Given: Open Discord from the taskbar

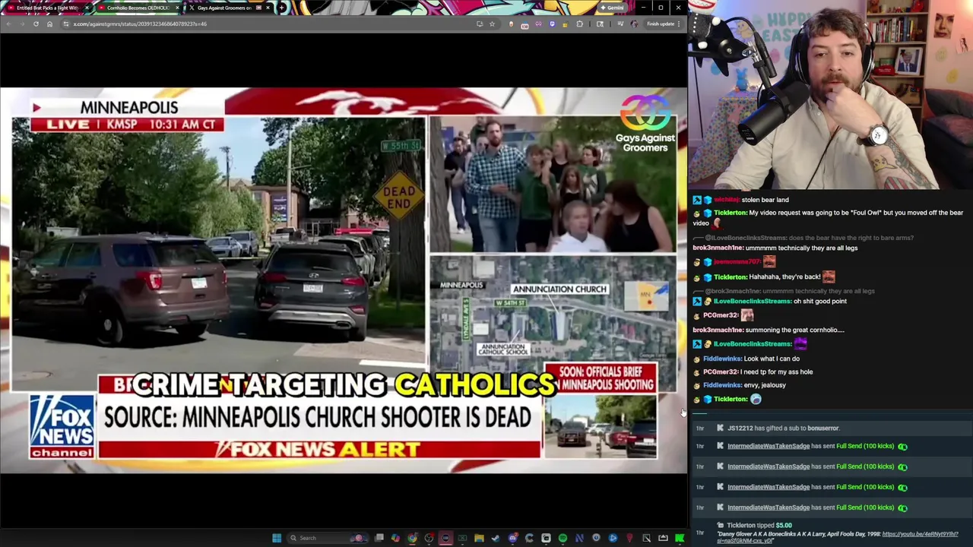Looking at the screenshot, I should [512, 538].
